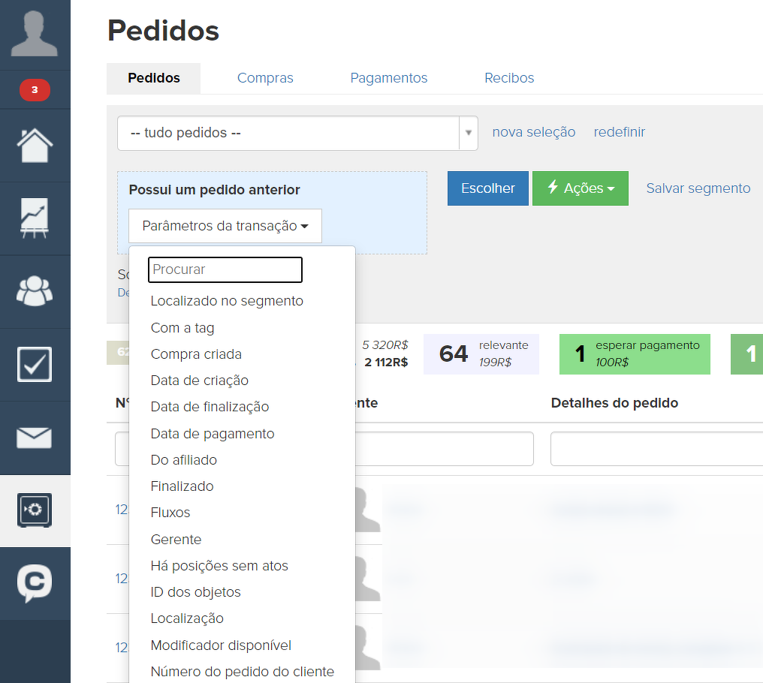
Task: Open the Recibos tab
Action: 509,78
